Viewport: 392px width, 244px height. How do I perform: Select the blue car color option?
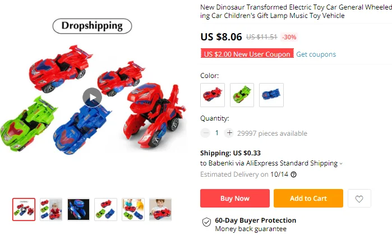[x=271, y=95]
